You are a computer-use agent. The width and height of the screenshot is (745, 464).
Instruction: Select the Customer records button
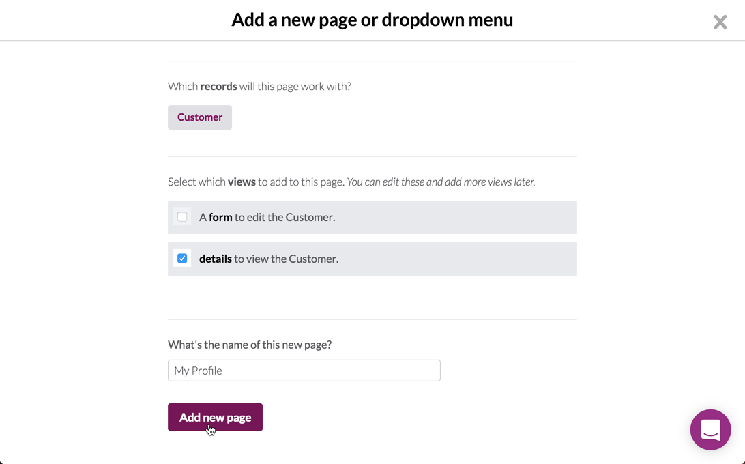199,117
